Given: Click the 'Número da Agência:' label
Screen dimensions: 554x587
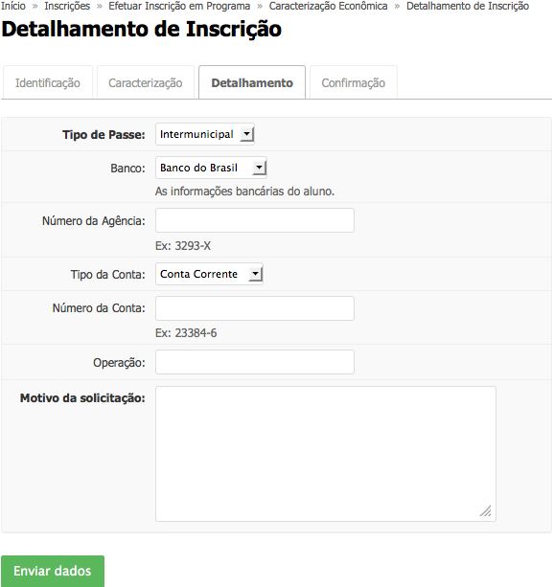Looking at the screenshot, I should tap(94, 221).
